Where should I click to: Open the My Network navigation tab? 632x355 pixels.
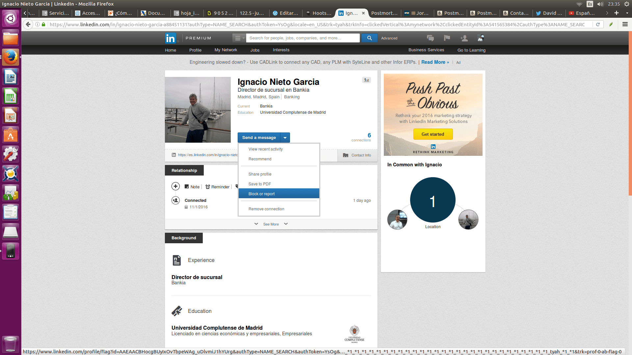[226, 50]
